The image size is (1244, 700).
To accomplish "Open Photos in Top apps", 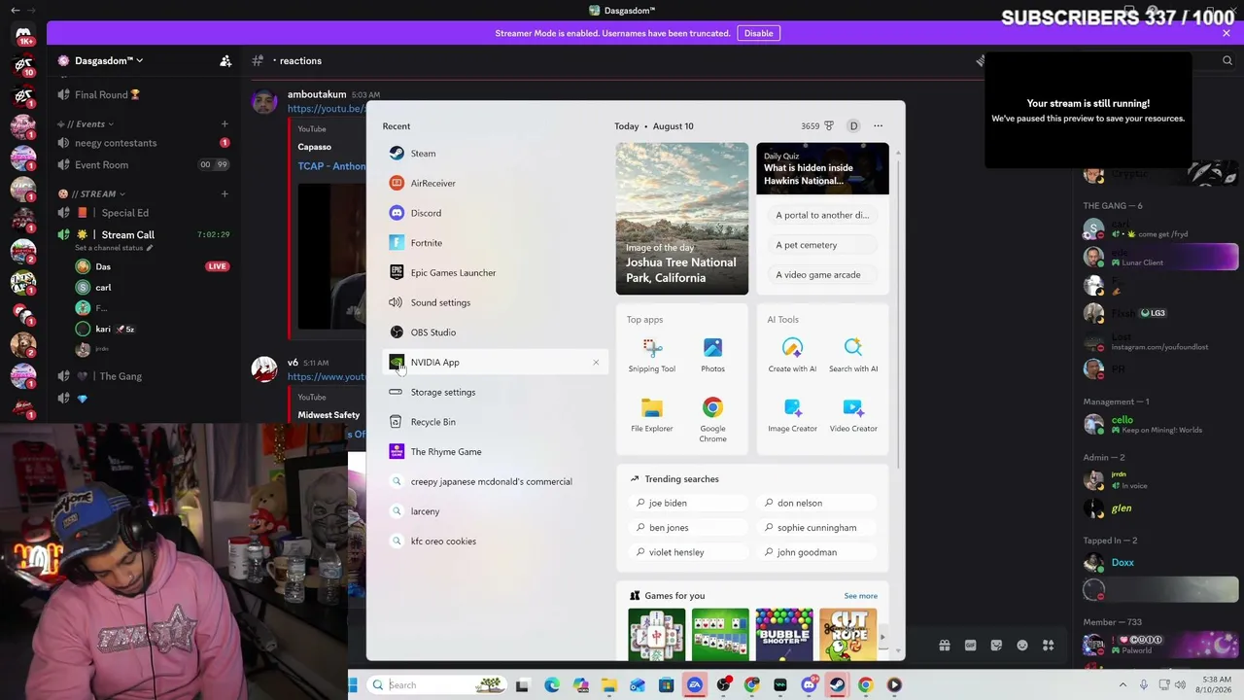I will (712, 355).
